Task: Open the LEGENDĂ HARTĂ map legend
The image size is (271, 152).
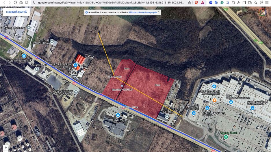Action: [16, 12]
